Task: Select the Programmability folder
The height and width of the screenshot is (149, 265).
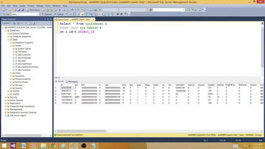Action: pyautogui.click(x=23, y=79)
